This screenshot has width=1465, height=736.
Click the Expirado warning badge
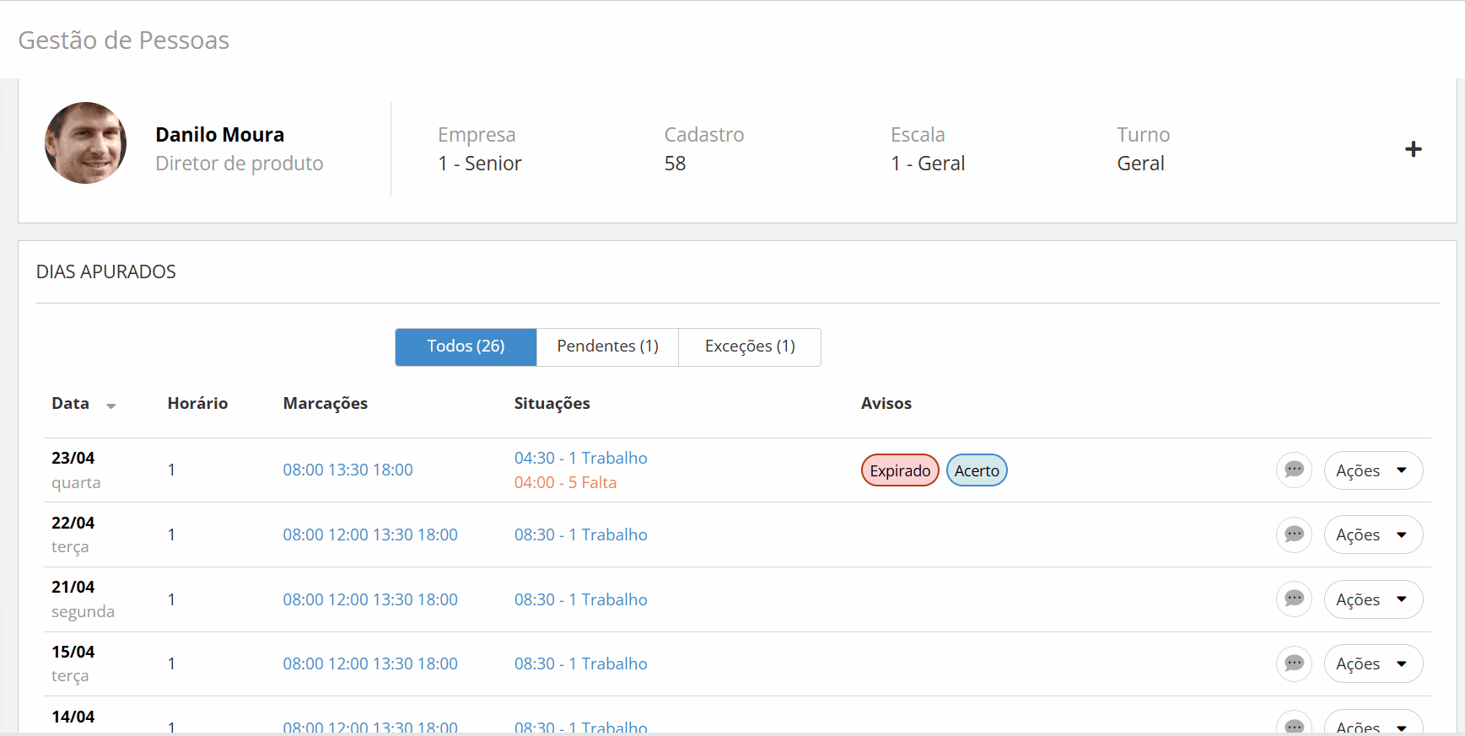[x=900, y=470]
